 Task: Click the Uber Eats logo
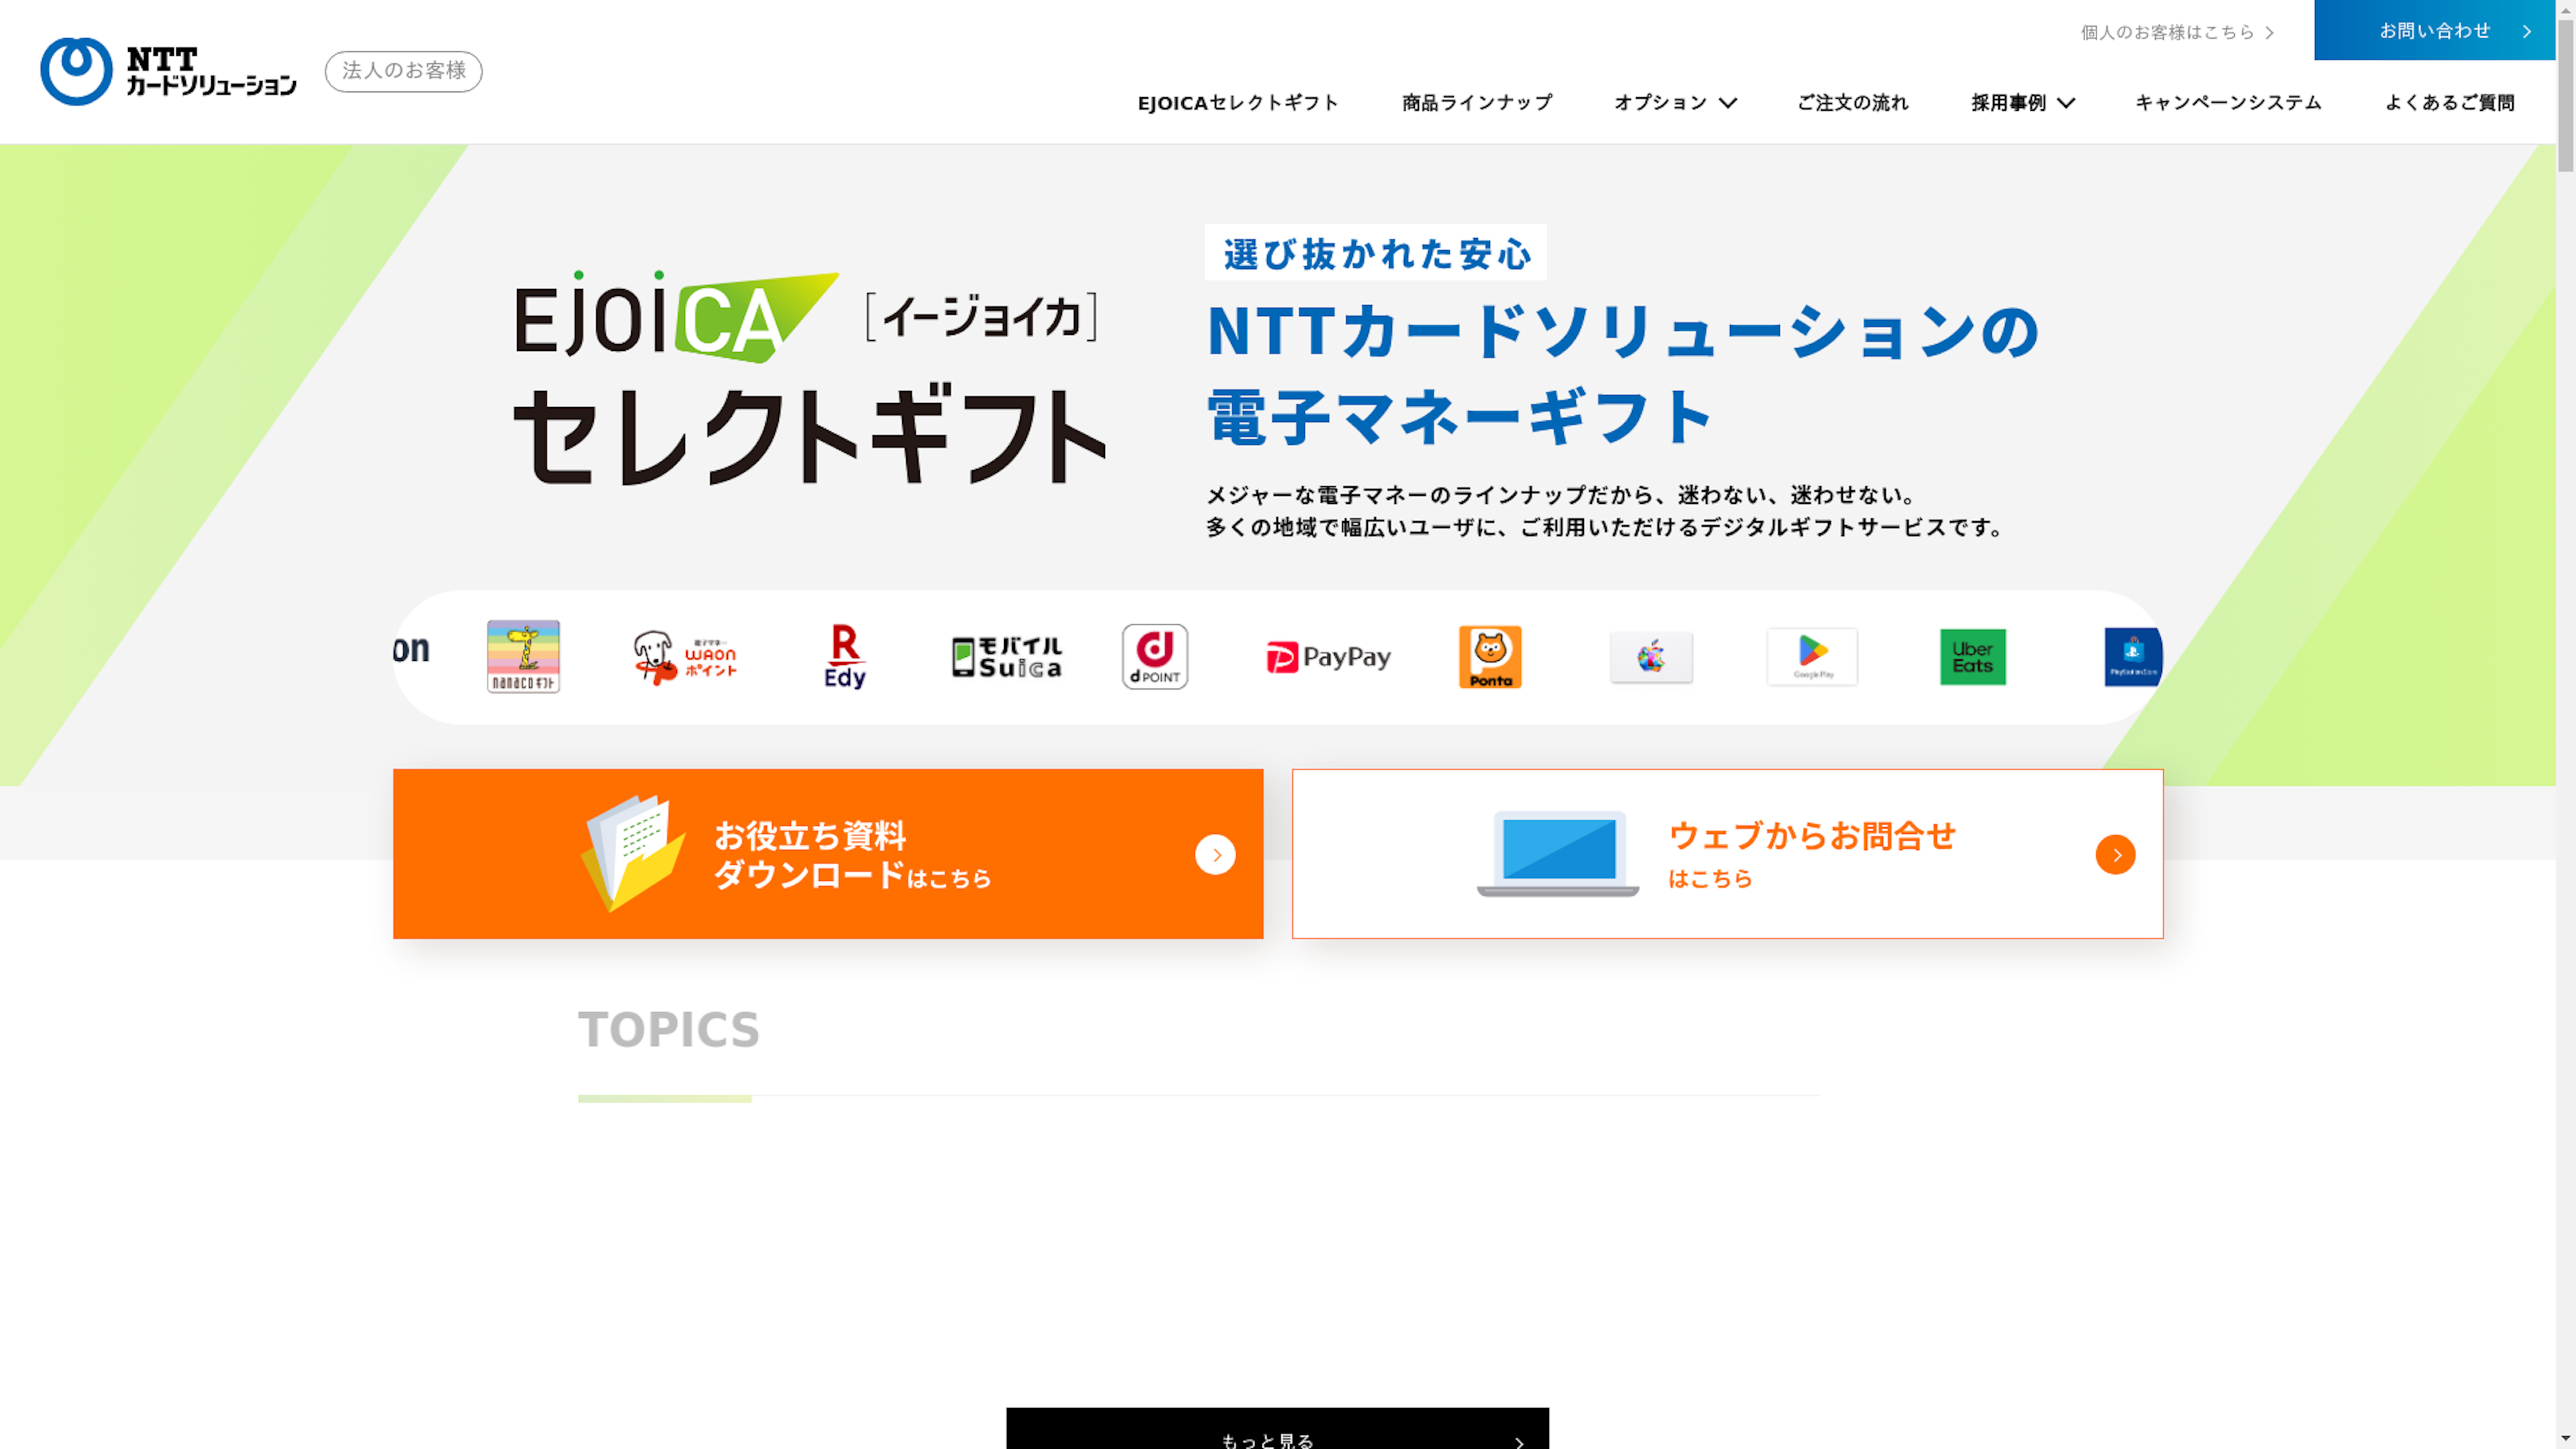1973,657
